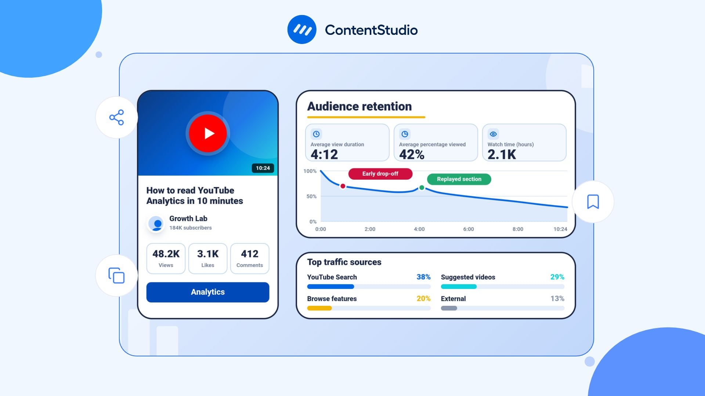Viewport: 705px width, 396px height.
Task: Click the Suggested videos progress bar
Action: click(503, 287)
